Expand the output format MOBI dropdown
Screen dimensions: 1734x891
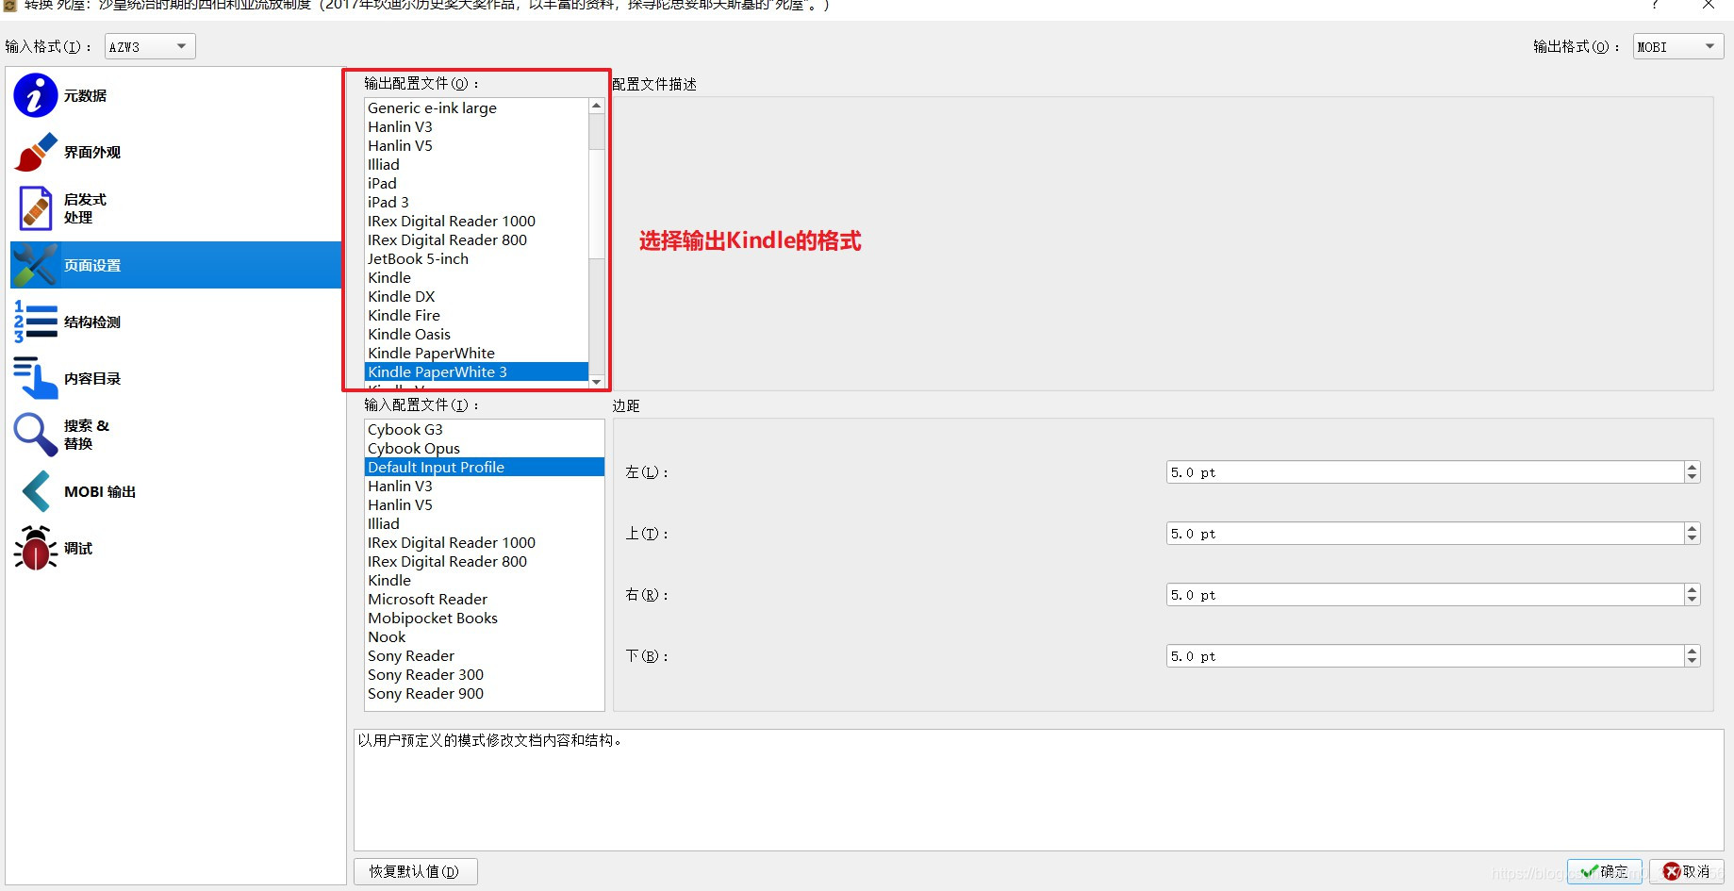[1678, 46]
